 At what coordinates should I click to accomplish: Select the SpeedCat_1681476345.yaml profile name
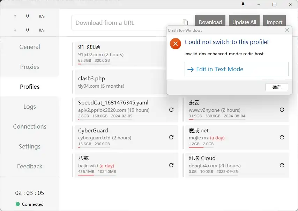point(113,103)
